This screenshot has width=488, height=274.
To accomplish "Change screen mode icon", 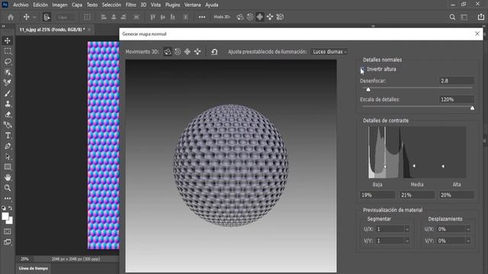I will pos(8,242).
